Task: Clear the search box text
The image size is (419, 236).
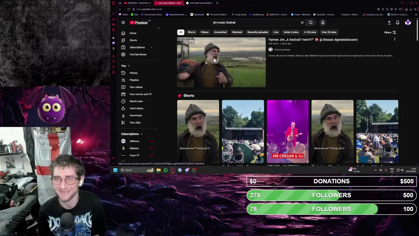Action: [302, 23]
